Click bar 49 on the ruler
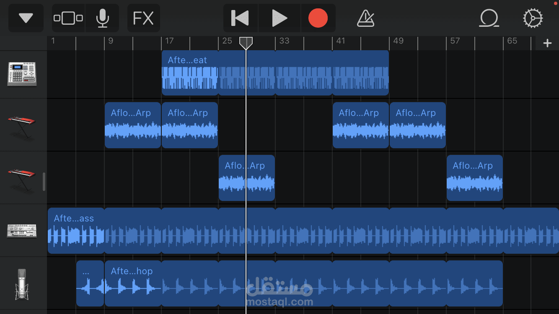This screenshot has width=559, height=314. [x=398, y=41]
